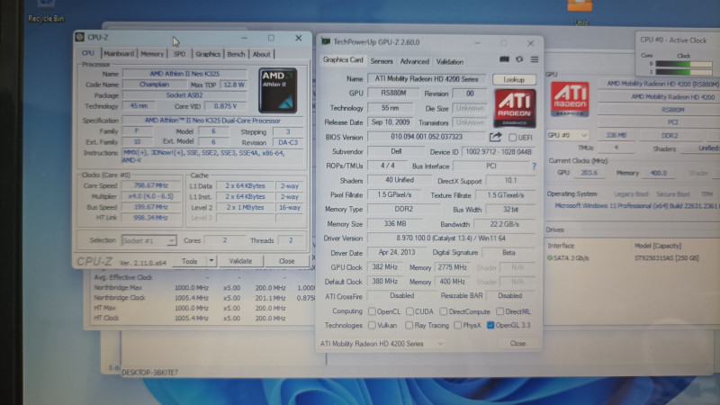Toggle the UEFI checkbox in GPU-Z
720x405 pixels.
pyautogui.click(x=512, y=138)
